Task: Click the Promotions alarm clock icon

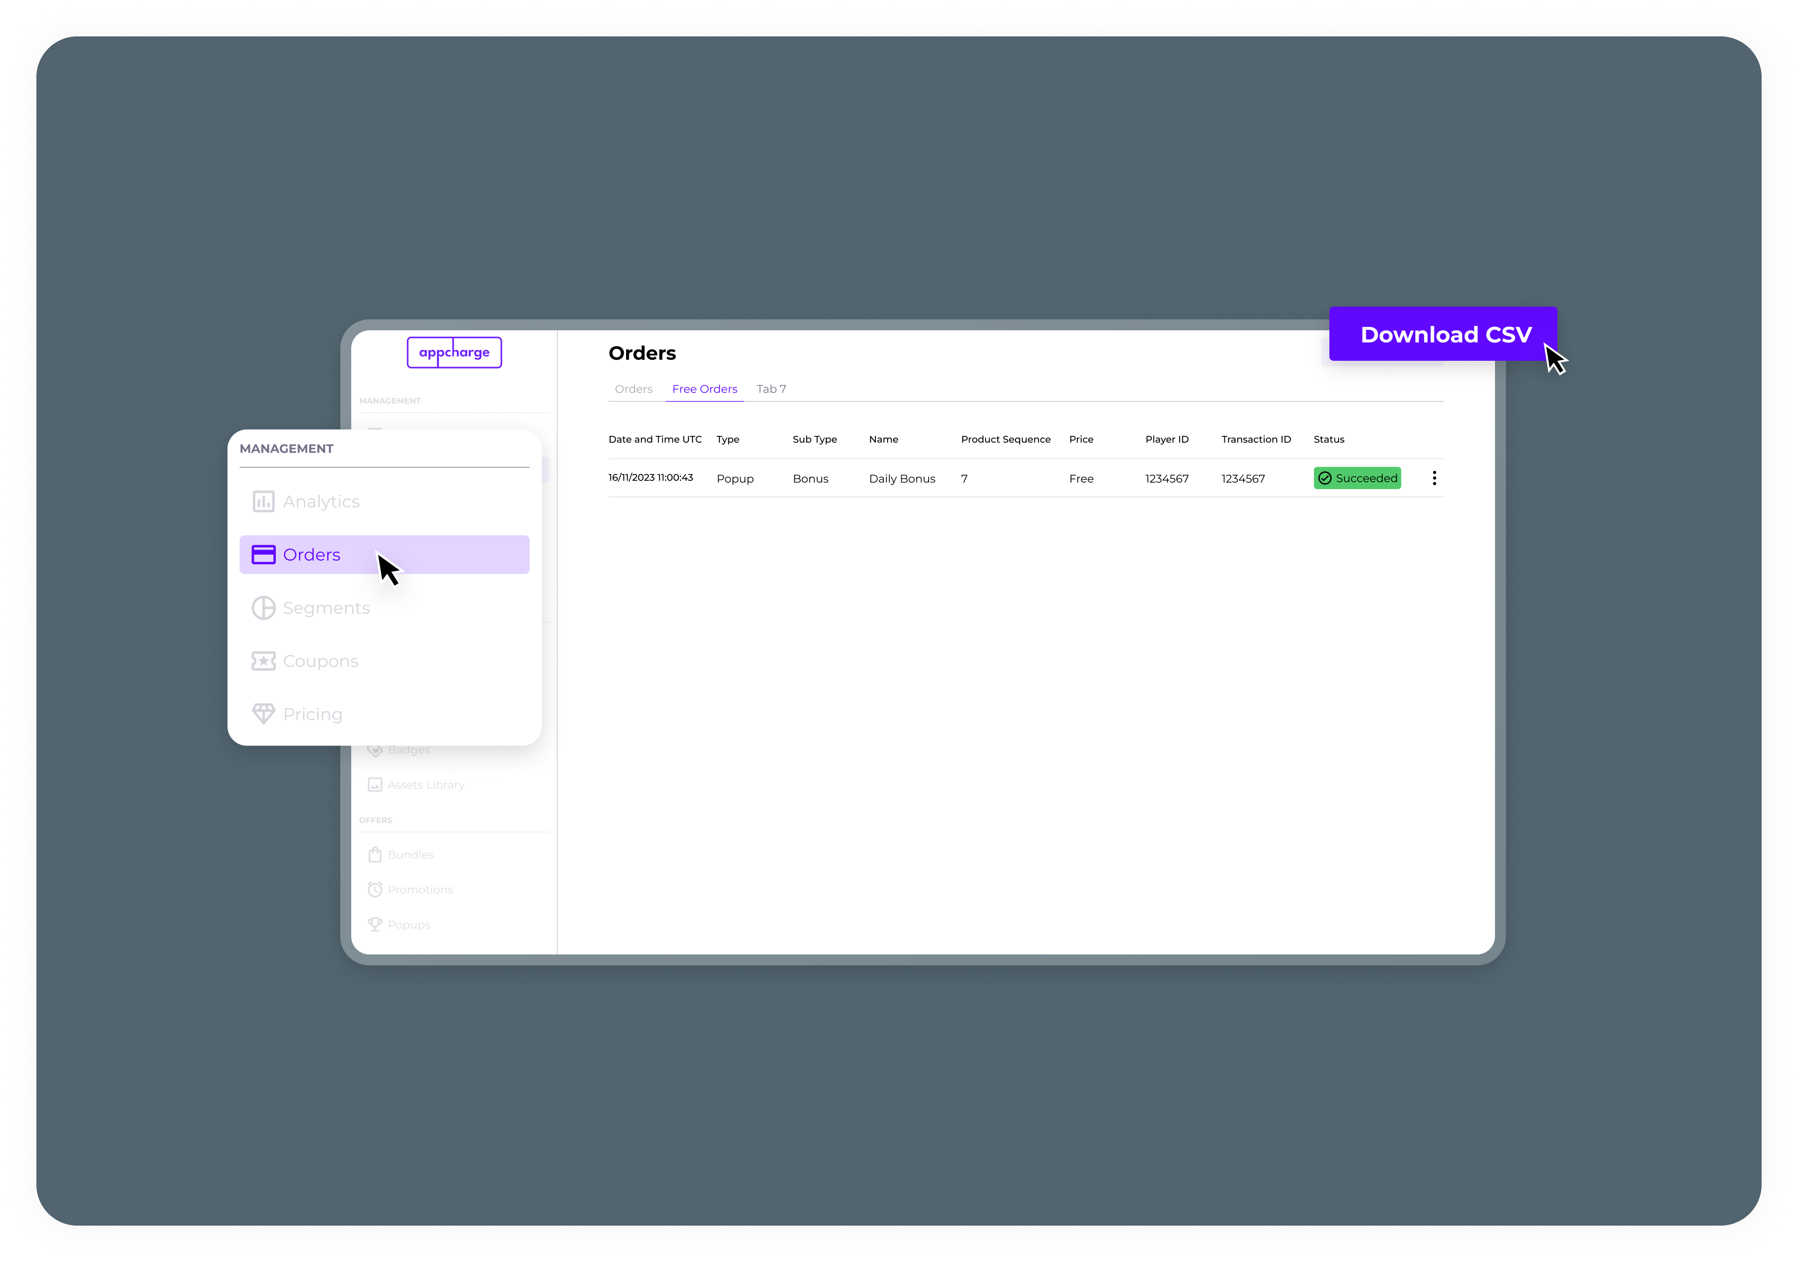Action: [375, 889]
